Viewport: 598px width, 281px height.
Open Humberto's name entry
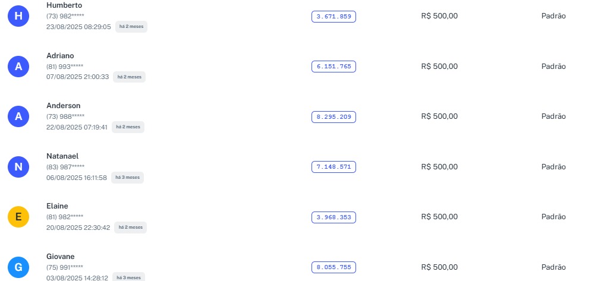tap(64, 5)
